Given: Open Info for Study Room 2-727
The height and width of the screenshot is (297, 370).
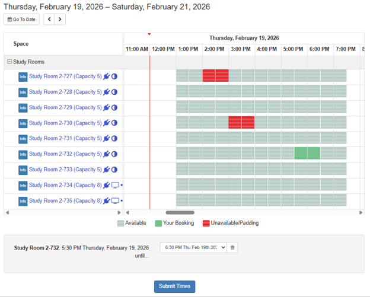Looking at the screenshot, I should coord(23,77).
